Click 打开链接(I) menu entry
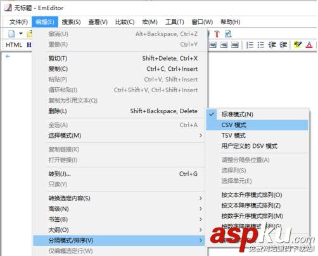The image size is (318, 256). (119, 160)
